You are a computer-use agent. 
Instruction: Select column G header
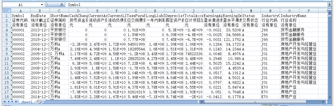pos(136,11)
